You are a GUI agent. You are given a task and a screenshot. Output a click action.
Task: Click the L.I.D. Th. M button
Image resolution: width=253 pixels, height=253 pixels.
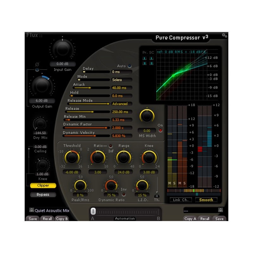pos(157,196)
